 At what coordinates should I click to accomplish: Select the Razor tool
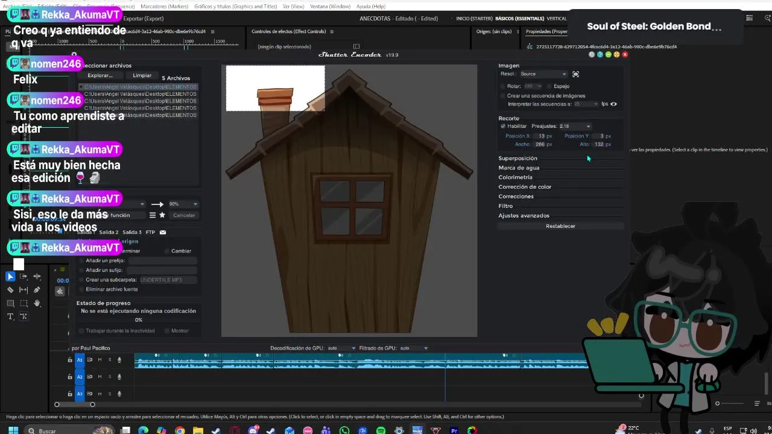click(x=10, y=290)
